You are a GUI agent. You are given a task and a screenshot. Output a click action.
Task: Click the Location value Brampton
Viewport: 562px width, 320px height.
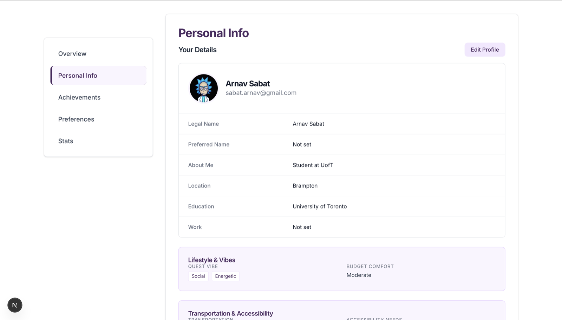[x=305, y=186]
